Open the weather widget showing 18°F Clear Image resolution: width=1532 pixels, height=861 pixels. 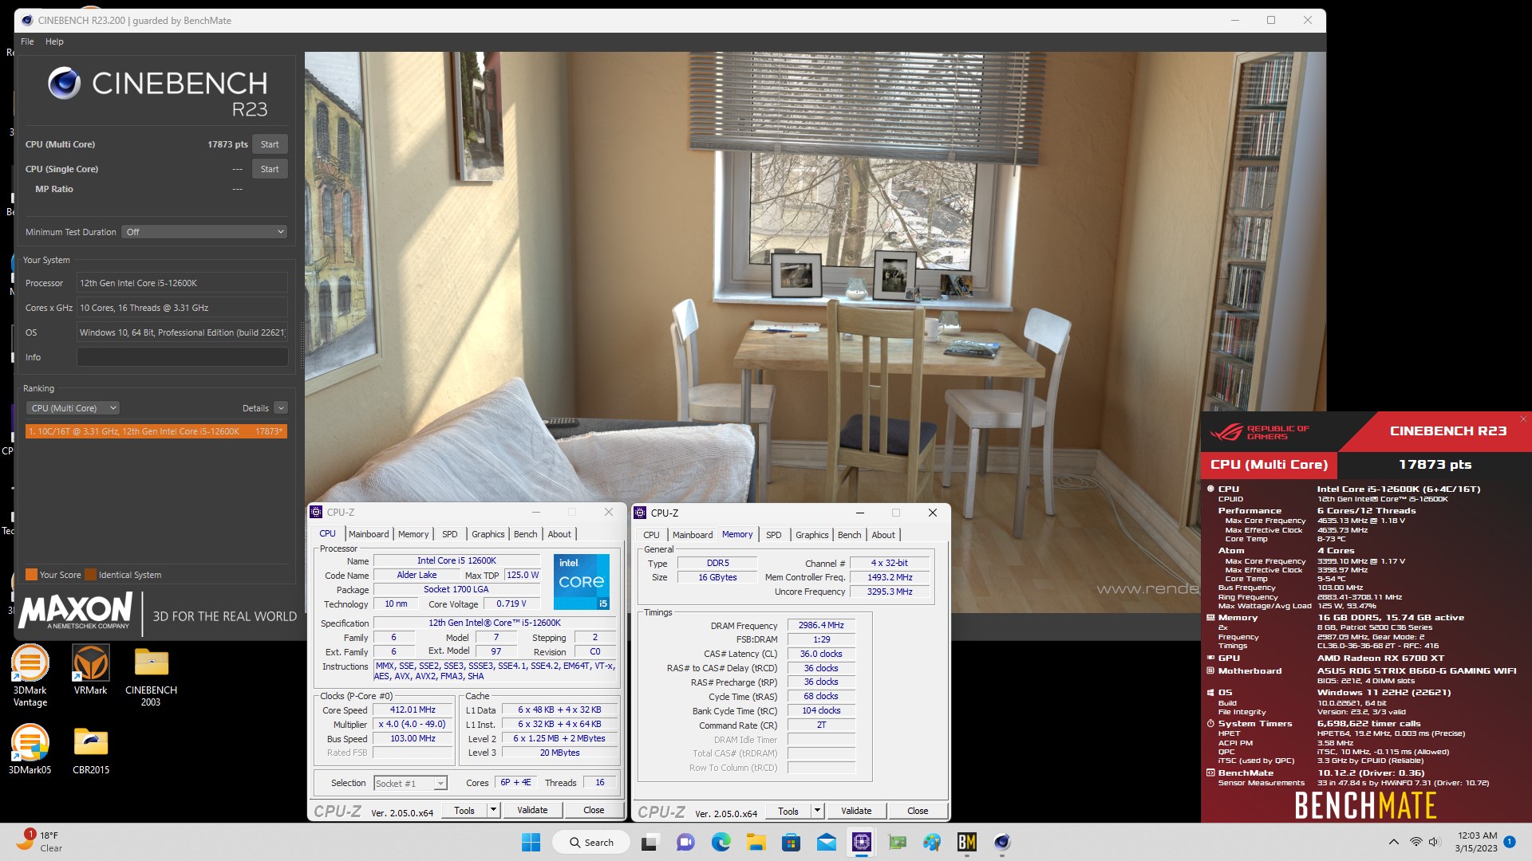point(40,842)
